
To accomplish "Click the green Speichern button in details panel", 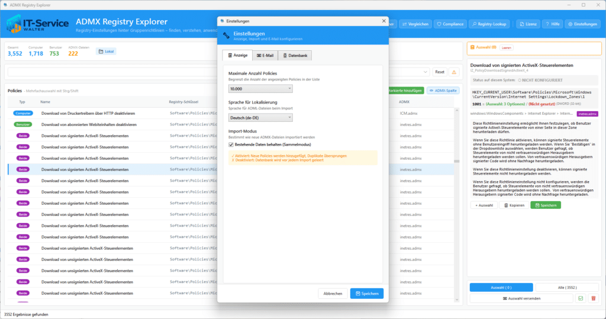I will point(546,205).
